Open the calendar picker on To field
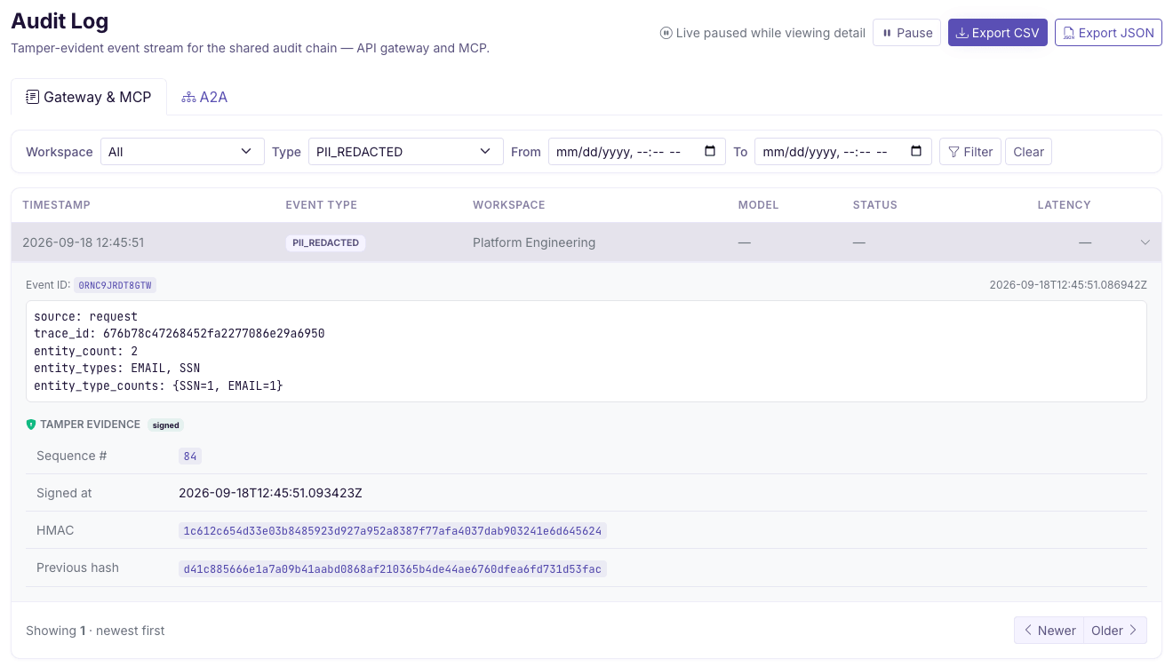The height and width of the screenshot is (667, 1173). 916,151
